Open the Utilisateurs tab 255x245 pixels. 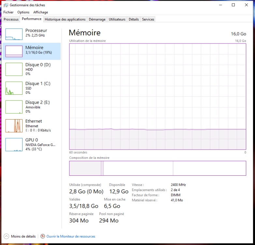tap(117, 19)
